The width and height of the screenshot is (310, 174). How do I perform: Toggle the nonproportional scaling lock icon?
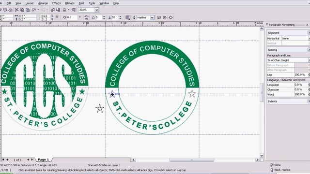click(x=57, y=17)
